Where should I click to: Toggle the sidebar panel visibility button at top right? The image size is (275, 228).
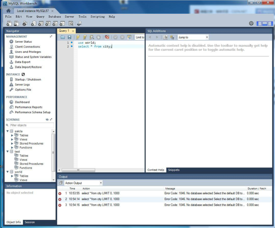259,23
